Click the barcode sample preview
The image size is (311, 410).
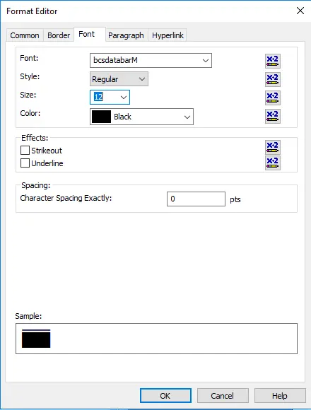(x=36, y=339)
